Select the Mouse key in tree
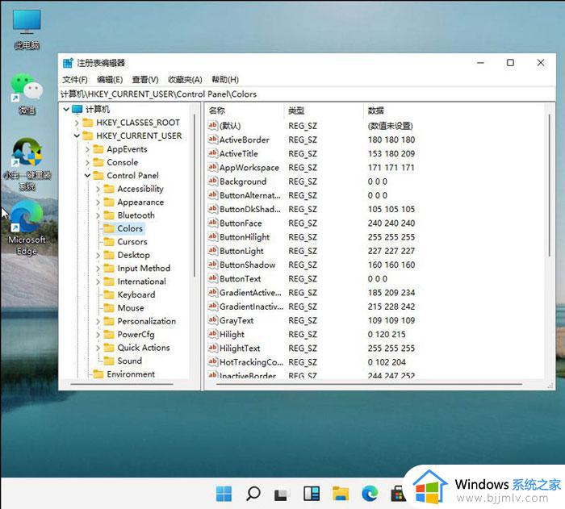Image resolution: width=565 pixels, height=509 pixels. pyautogui.click(x=131, y=308)
